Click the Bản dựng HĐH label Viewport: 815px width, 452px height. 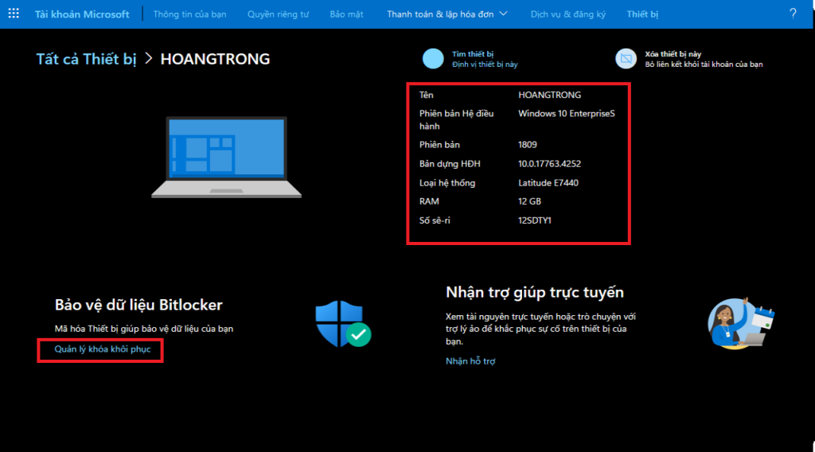tap(450, 164)
